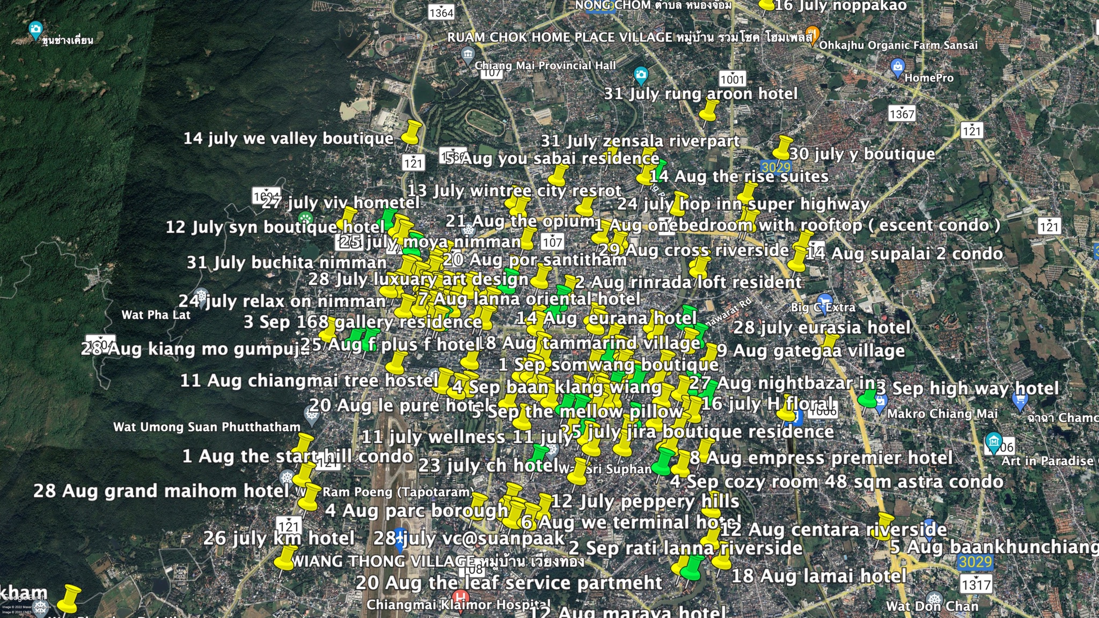
Task: Select the '14 Aug supalai 2 condo' label
Action: [904, 254]
